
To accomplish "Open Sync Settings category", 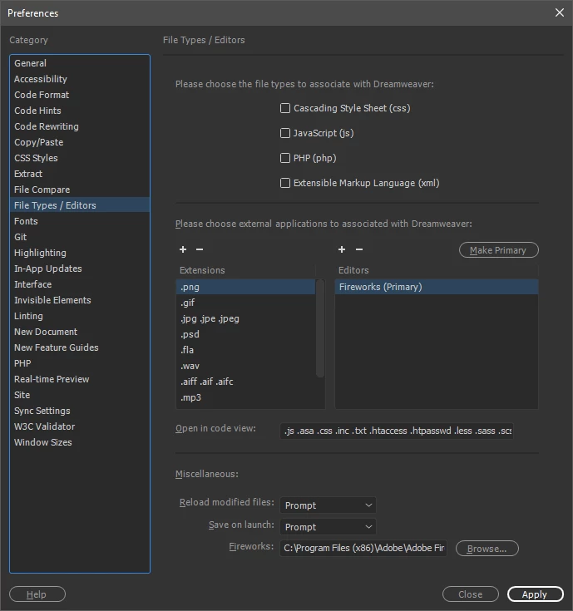I will click(x=80, y=411).
